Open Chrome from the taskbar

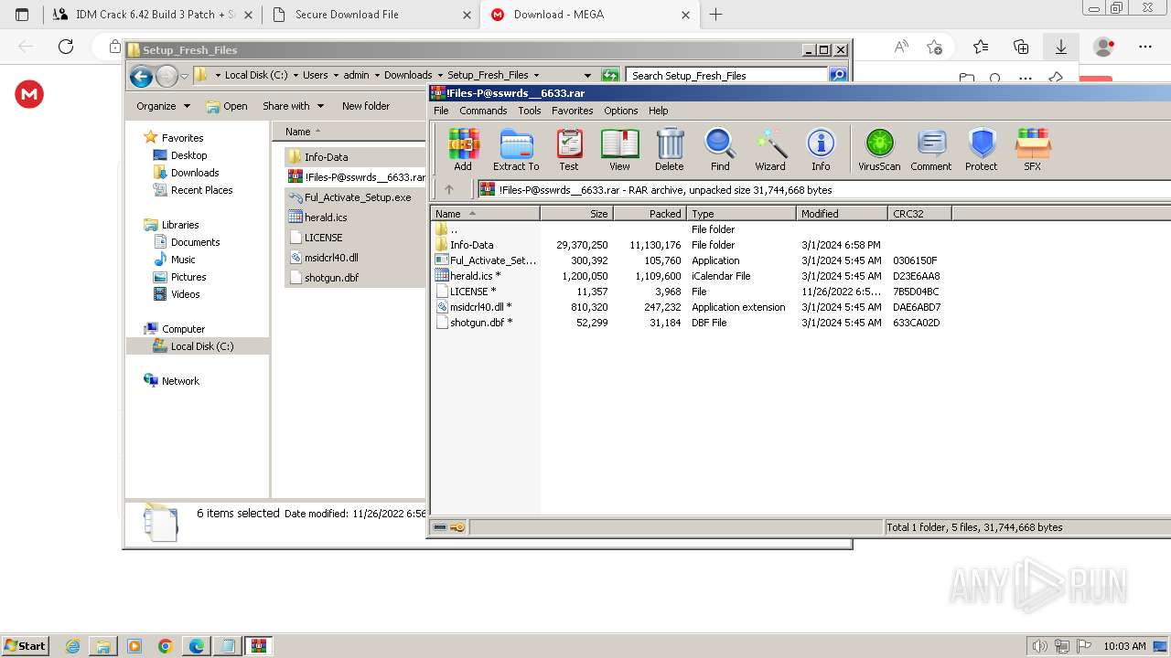tap(166, 646)
